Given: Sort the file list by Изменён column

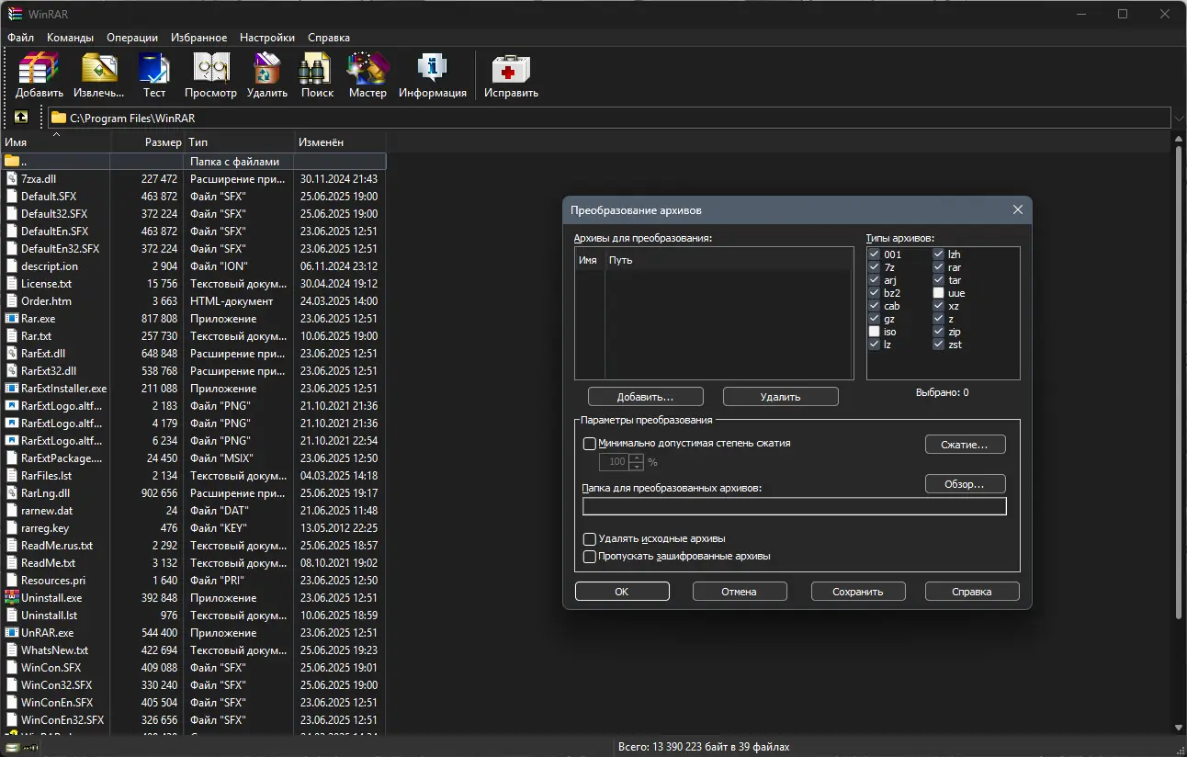Looking at the screenshot, I should 340,142.
